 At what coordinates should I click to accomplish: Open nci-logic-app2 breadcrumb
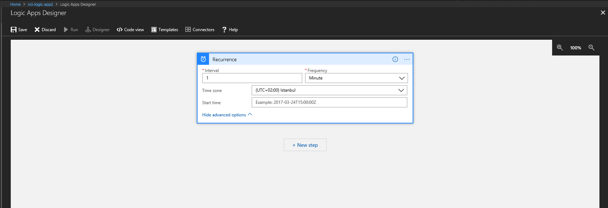tap(40, 4)
